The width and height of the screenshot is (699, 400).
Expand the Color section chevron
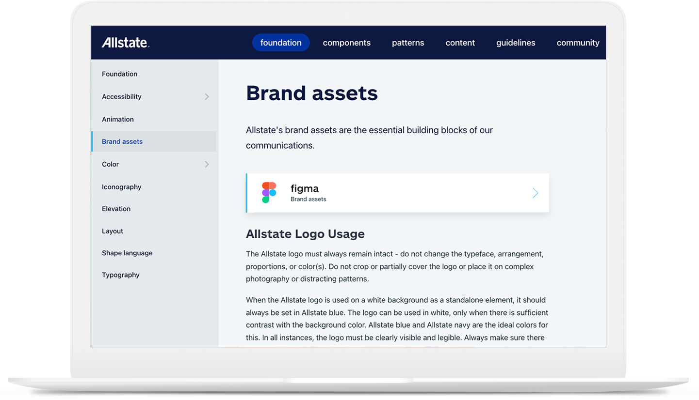click(207, 164)
